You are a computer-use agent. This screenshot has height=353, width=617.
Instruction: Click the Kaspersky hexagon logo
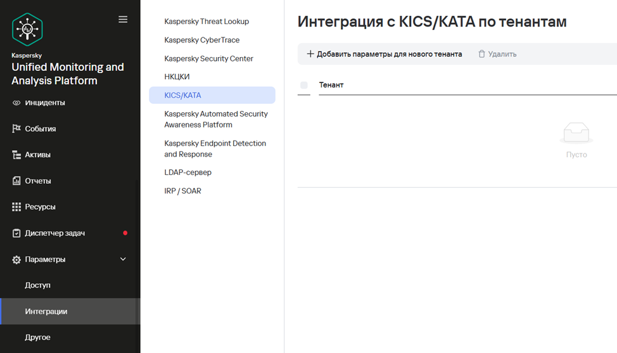coord(27,30)
